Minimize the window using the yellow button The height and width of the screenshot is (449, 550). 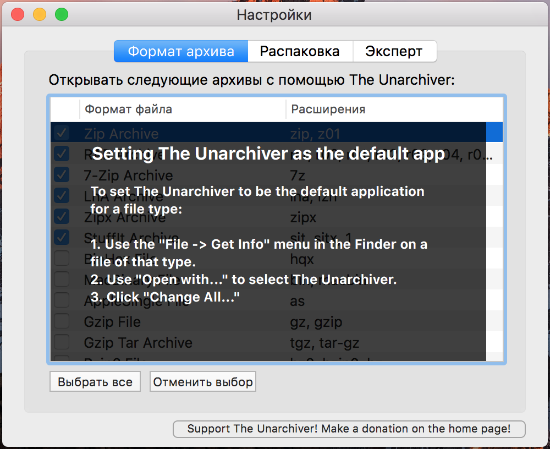click(x=40, y=14)
